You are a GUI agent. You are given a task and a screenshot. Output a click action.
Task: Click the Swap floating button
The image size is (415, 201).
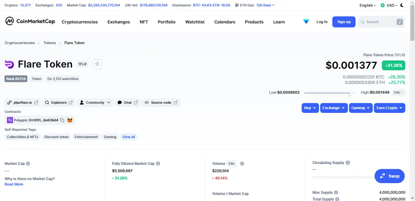point(389,176)
